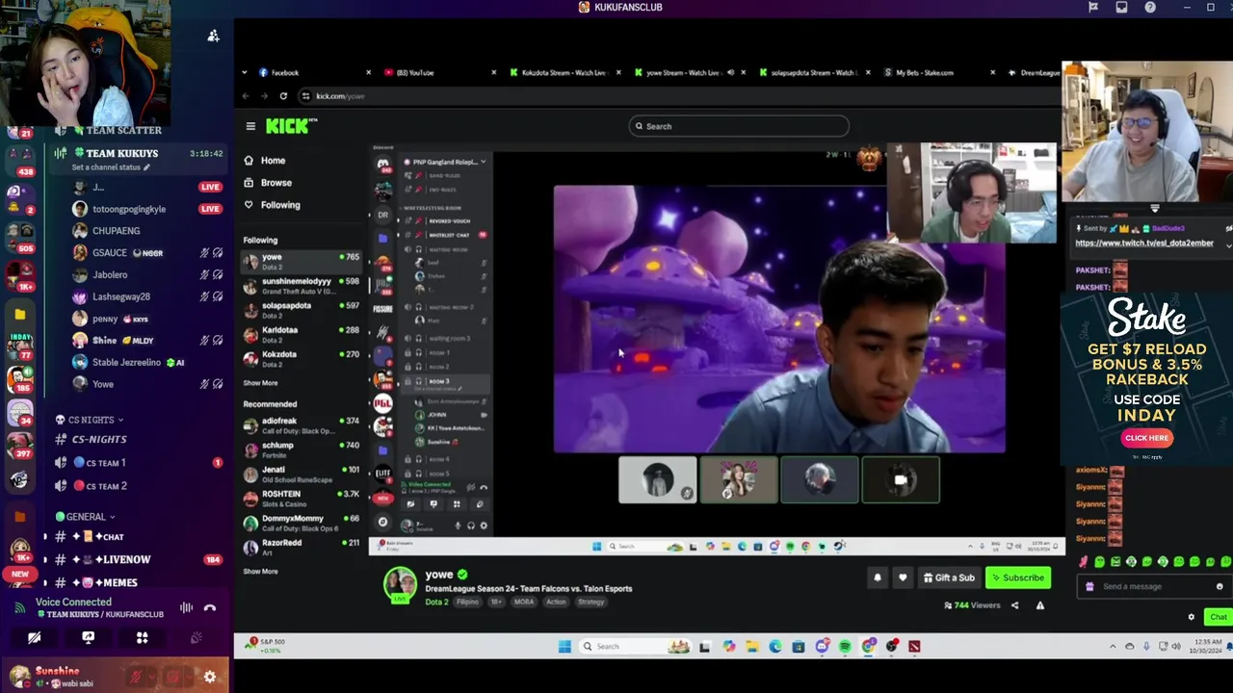
Task: Expand threads arrow beside +MEMES channel
Action: tap(44, 582)
